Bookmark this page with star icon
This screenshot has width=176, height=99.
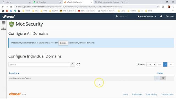tap(158, 7)
